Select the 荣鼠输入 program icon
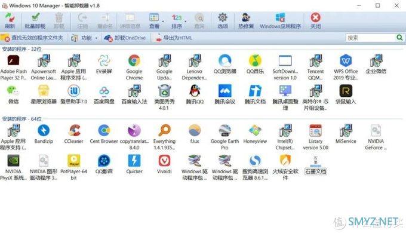The height and width of the screenshot is (233, 406). tap(346, 91)
